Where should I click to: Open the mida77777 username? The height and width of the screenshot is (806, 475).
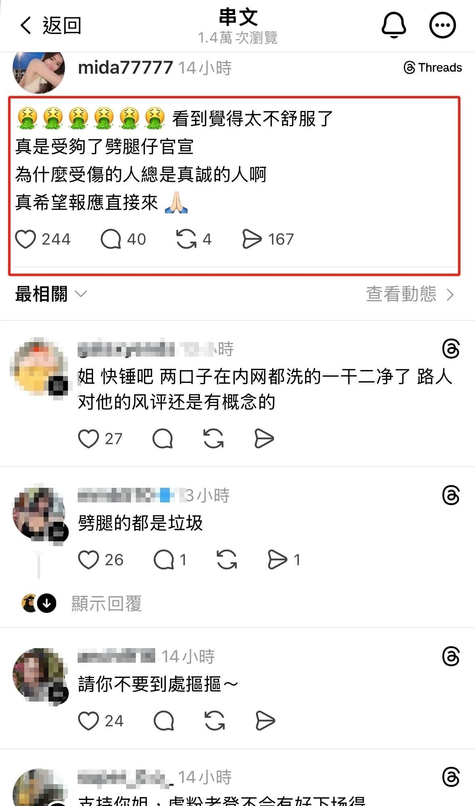[x=125, y=68]
